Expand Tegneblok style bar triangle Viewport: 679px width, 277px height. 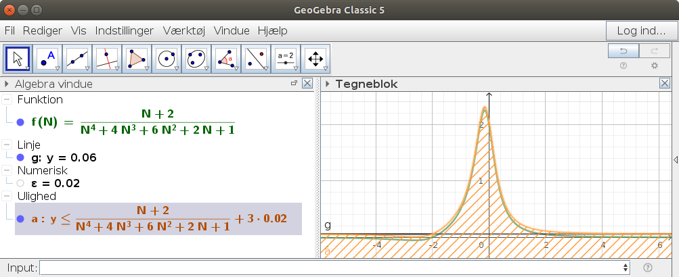coord(328,84)
